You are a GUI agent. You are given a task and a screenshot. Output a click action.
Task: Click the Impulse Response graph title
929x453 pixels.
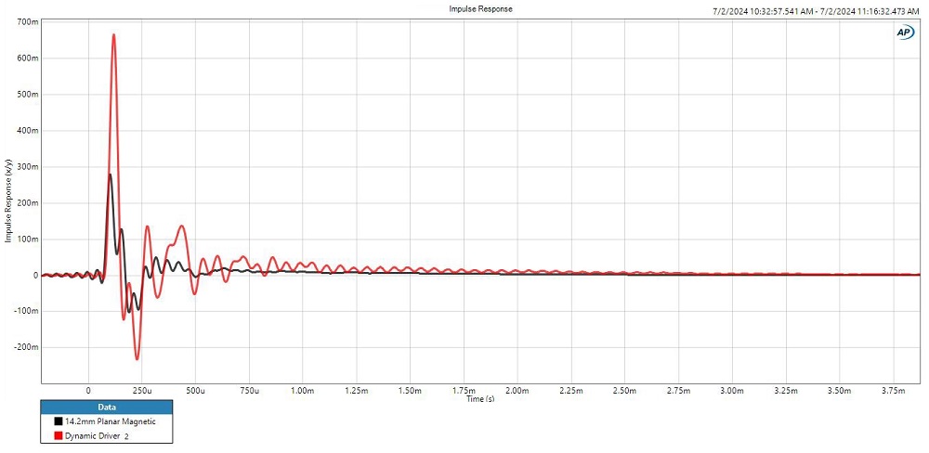point(479,8)
